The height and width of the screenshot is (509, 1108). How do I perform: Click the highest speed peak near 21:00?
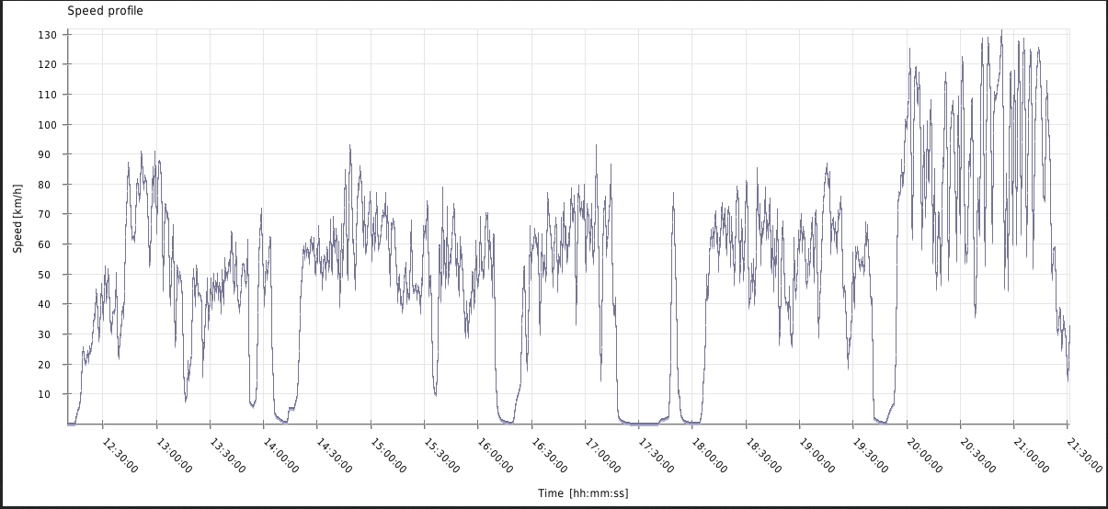(1001, 32)
